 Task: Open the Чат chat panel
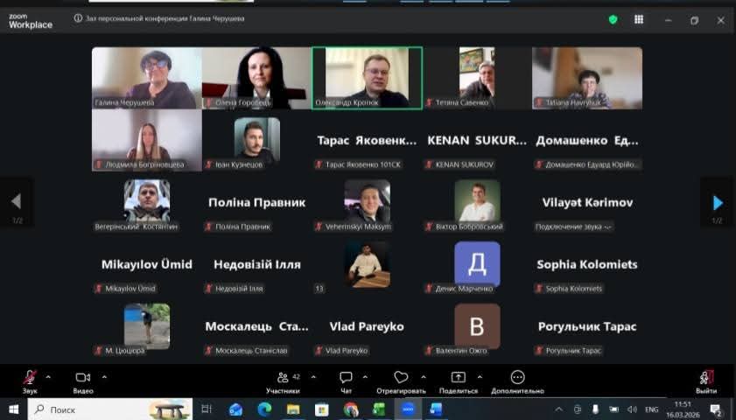tap(346, 377)
